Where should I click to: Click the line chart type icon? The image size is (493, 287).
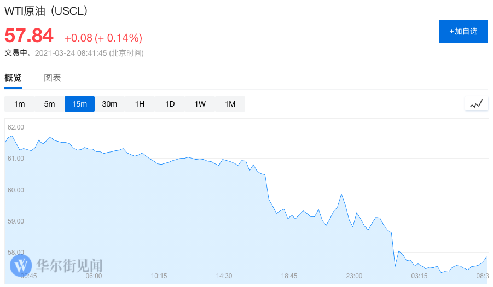coord(476,103)
